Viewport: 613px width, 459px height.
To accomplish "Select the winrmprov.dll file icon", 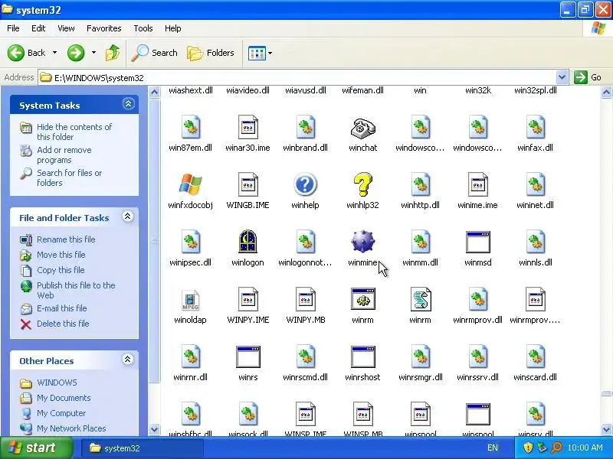I will pos(477,299).
